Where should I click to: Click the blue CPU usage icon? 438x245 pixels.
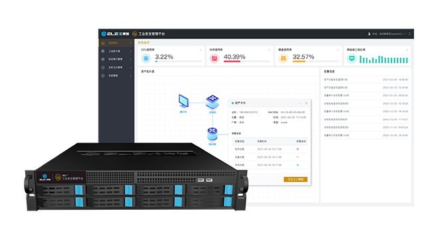(146, 59)
